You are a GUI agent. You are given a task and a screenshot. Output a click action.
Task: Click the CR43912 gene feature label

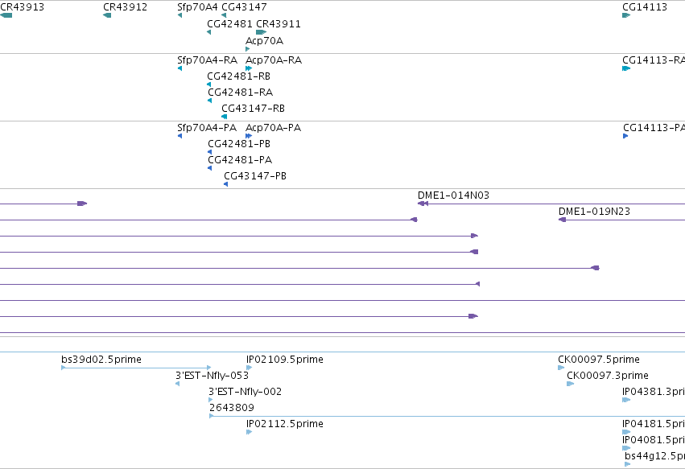(x=125, y=7)
